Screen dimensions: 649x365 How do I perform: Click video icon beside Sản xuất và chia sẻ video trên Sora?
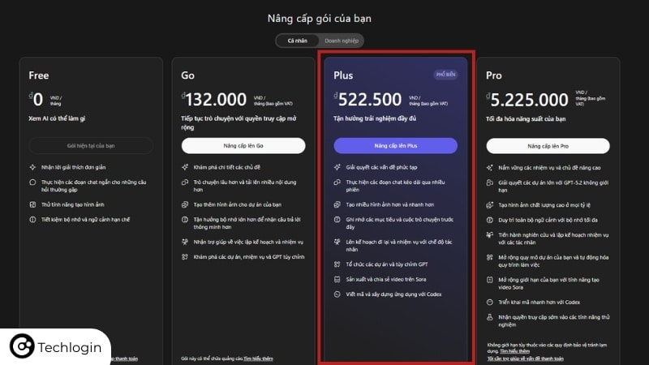(337, 279)
